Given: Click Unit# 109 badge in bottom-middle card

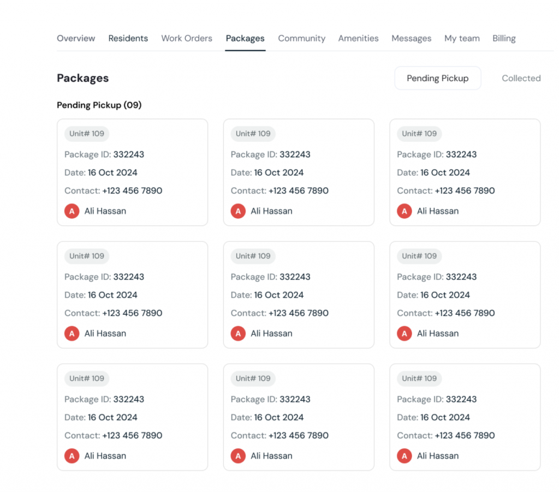Looking at the screenshot, I should pos(253,379).
